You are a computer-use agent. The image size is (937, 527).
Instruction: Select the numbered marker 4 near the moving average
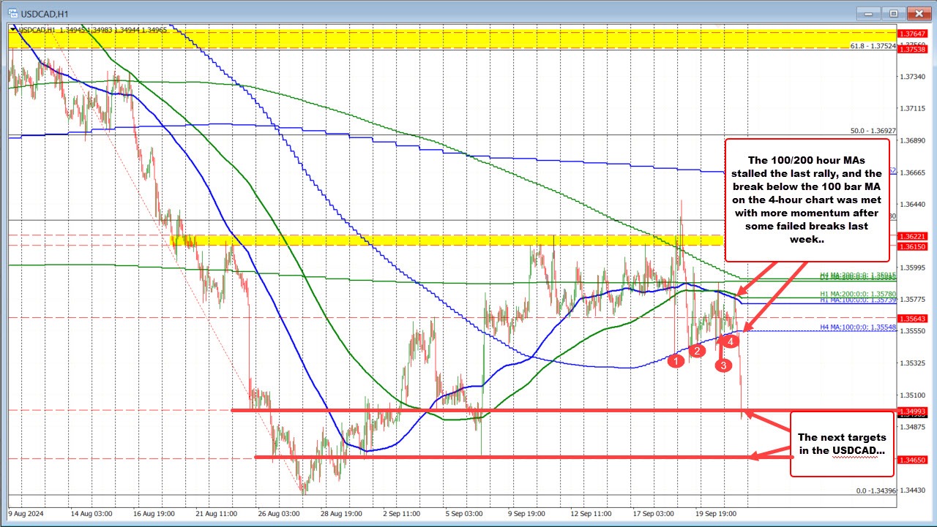pos(731,340)
